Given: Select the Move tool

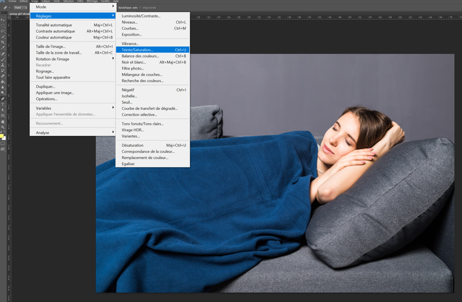Looking at the screenshot, I should coord(3,20).
